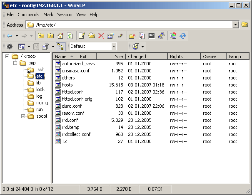252x195 pixels.
Task: Expand the spool folder in tree
Action: (23, 116)
